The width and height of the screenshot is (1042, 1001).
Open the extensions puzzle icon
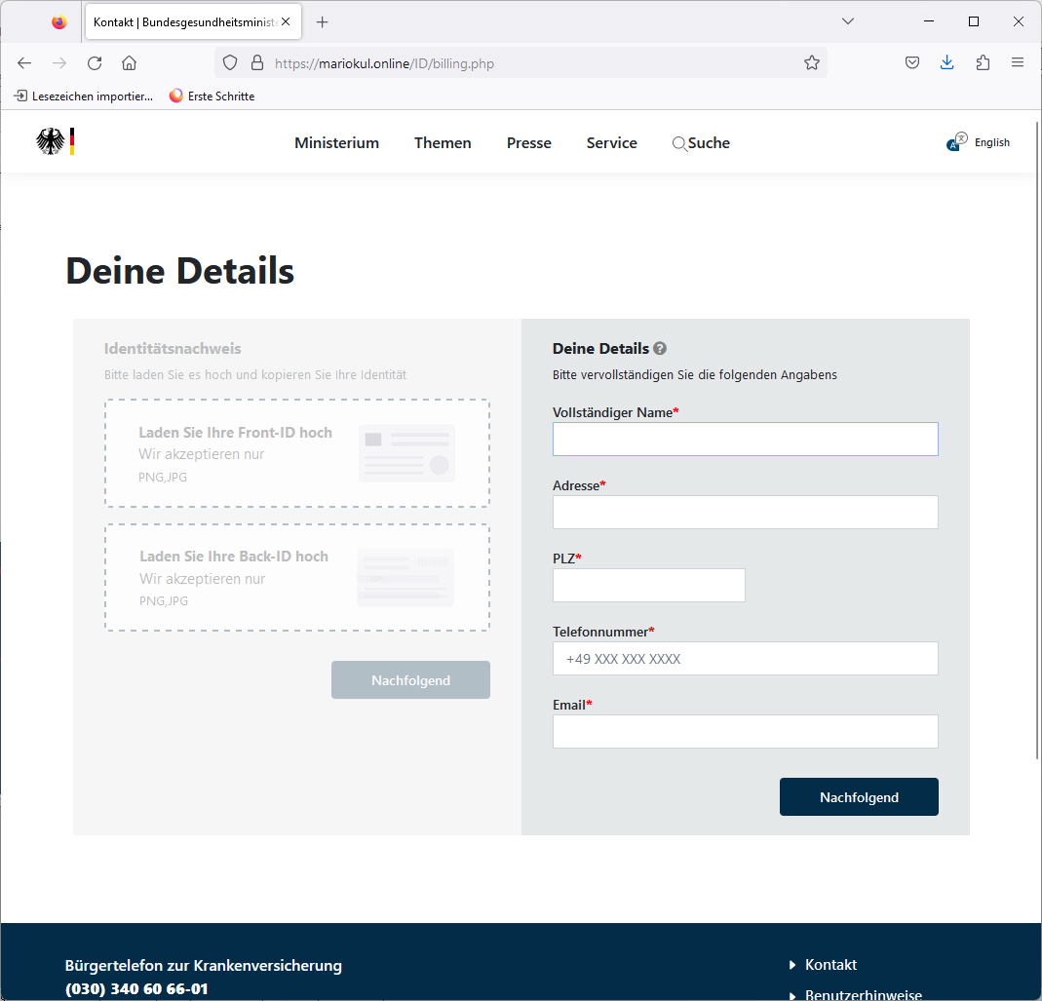pos(983,63)
